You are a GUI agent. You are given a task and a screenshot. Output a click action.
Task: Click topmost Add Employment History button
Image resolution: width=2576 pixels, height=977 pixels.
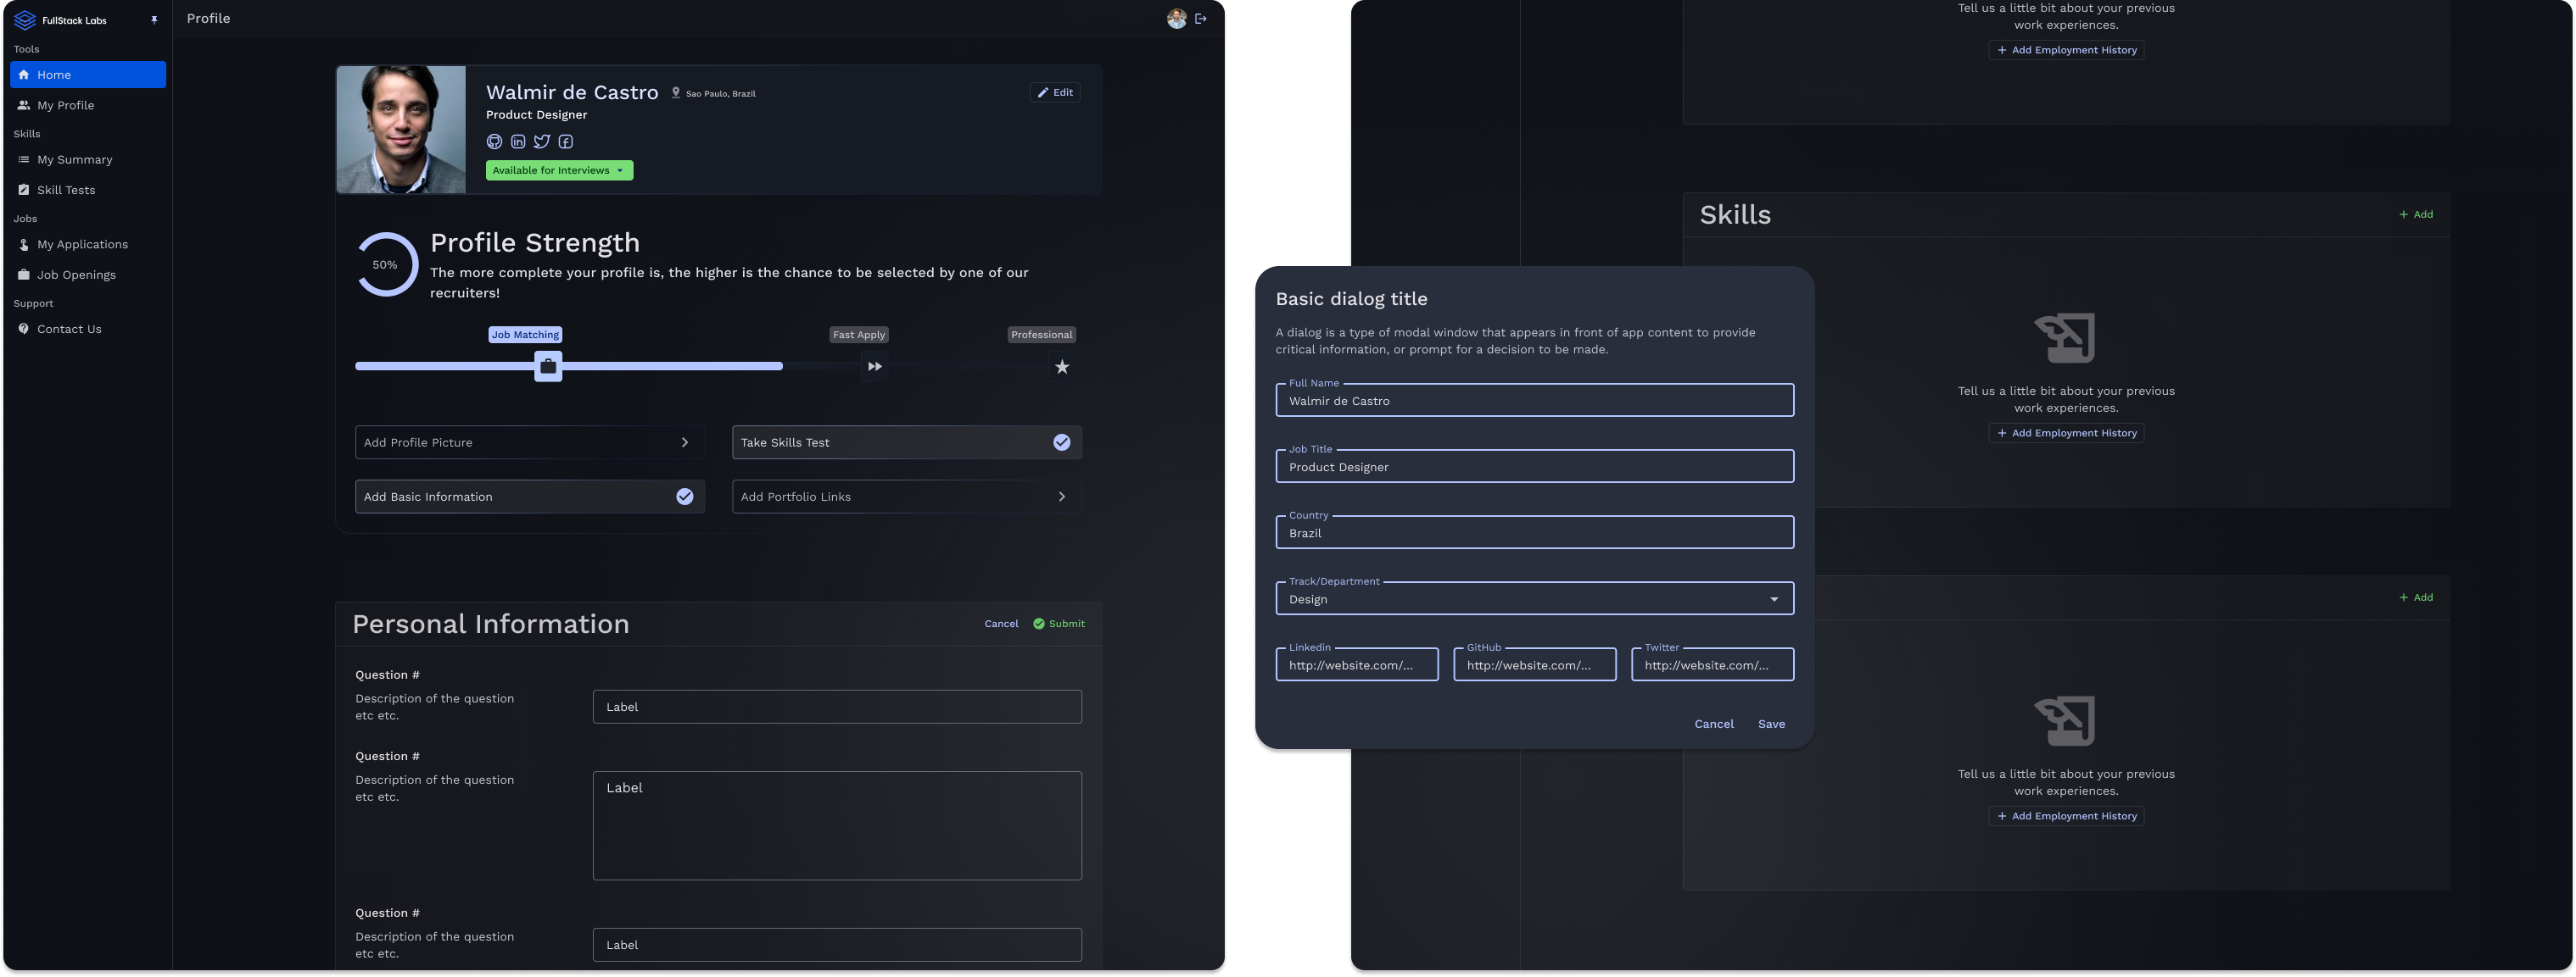(2066, 50)
